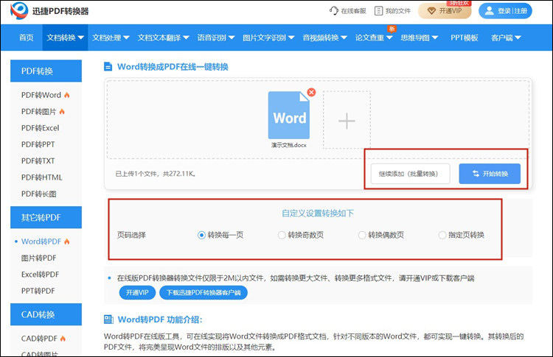Click the 演示文档.docx file name
553x357 pixels.
coord(289,145)
